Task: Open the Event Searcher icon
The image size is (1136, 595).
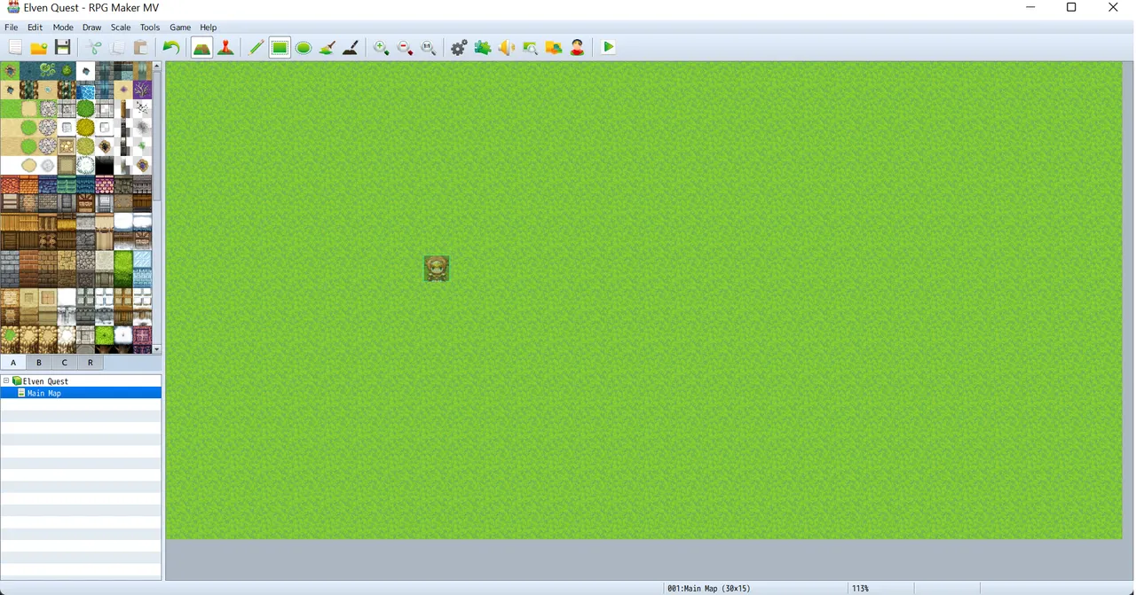Action: coord(530,48)
